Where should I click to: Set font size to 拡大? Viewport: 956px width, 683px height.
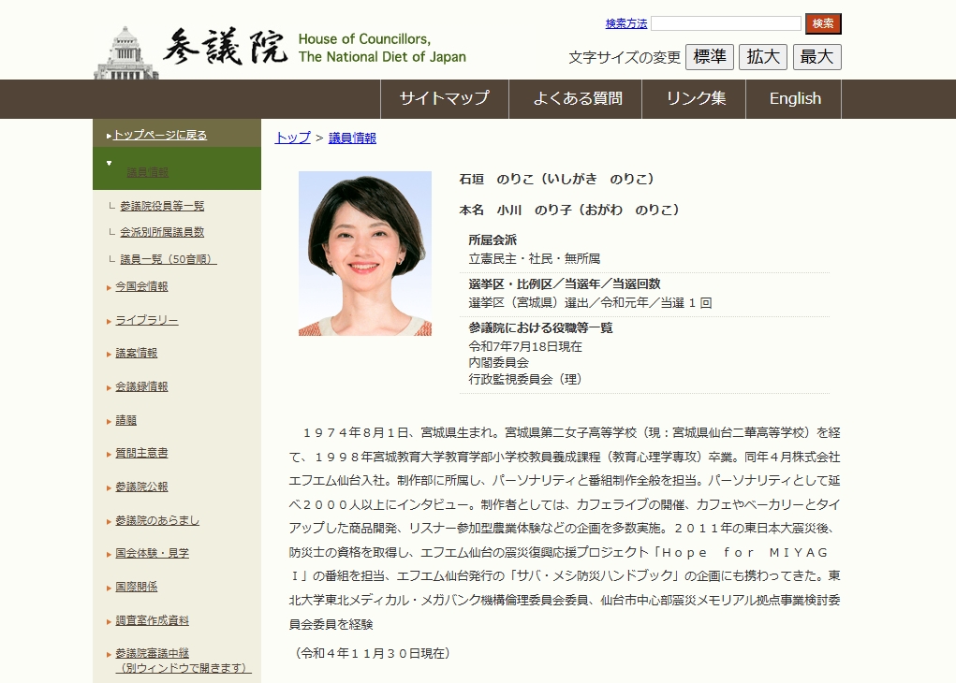(x=763, y=57)
